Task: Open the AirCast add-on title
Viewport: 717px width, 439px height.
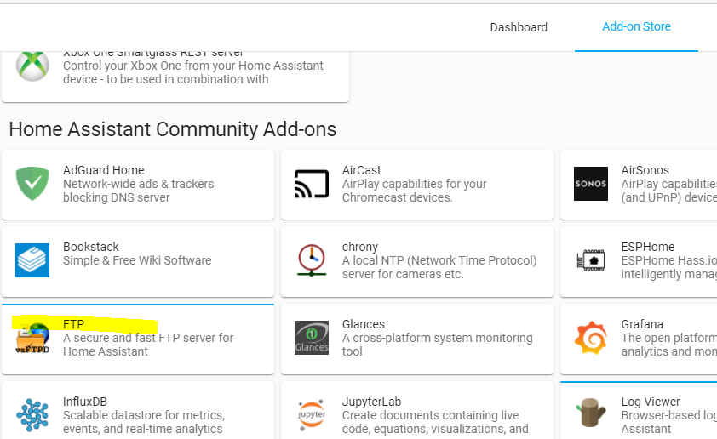Action: click(361, 170)
